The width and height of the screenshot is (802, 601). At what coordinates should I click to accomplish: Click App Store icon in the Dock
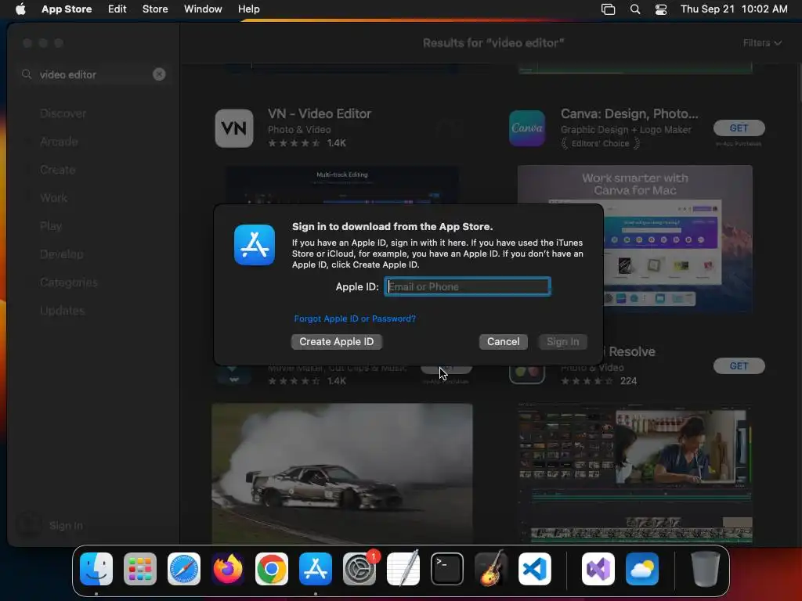pos(316,568)
